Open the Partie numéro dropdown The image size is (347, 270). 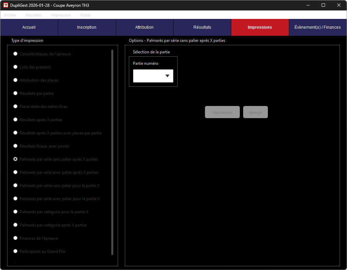[153, 76]
